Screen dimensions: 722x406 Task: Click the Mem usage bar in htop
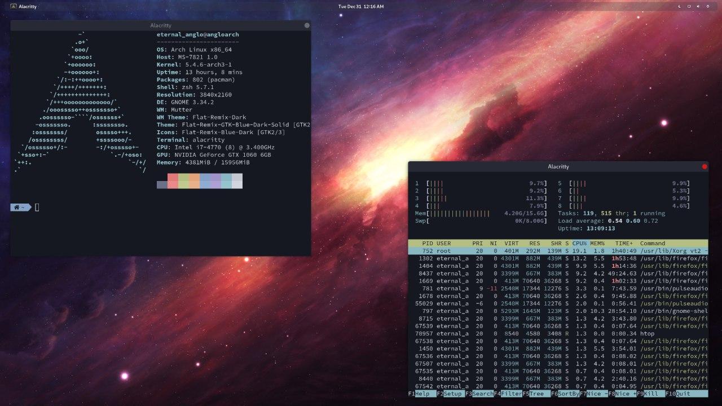click(481, 213)
